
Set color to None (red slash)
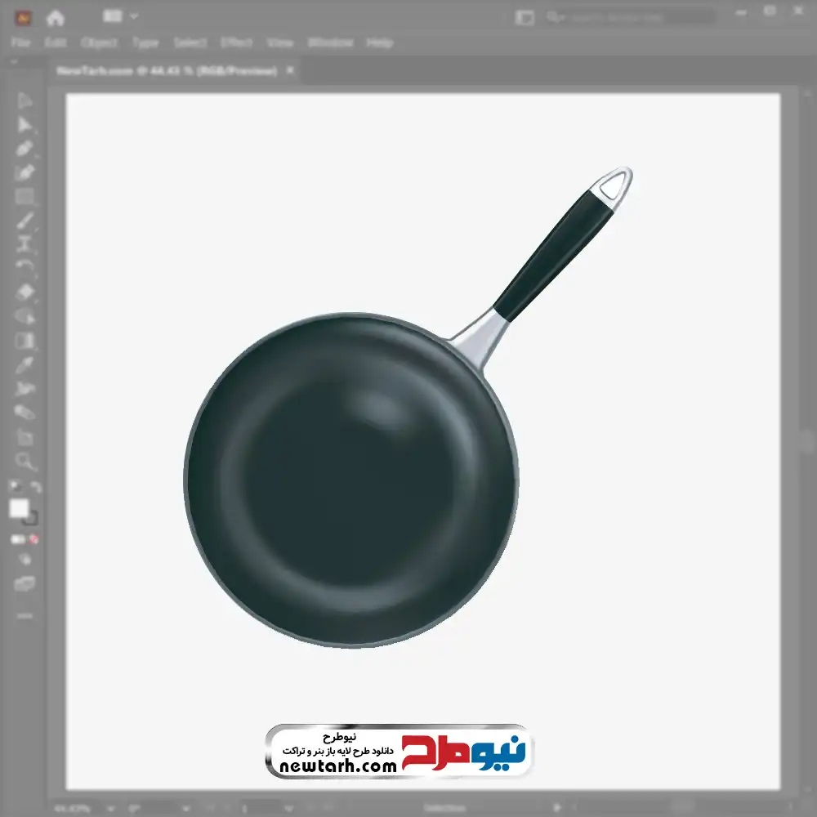click(x=34, y=539)
